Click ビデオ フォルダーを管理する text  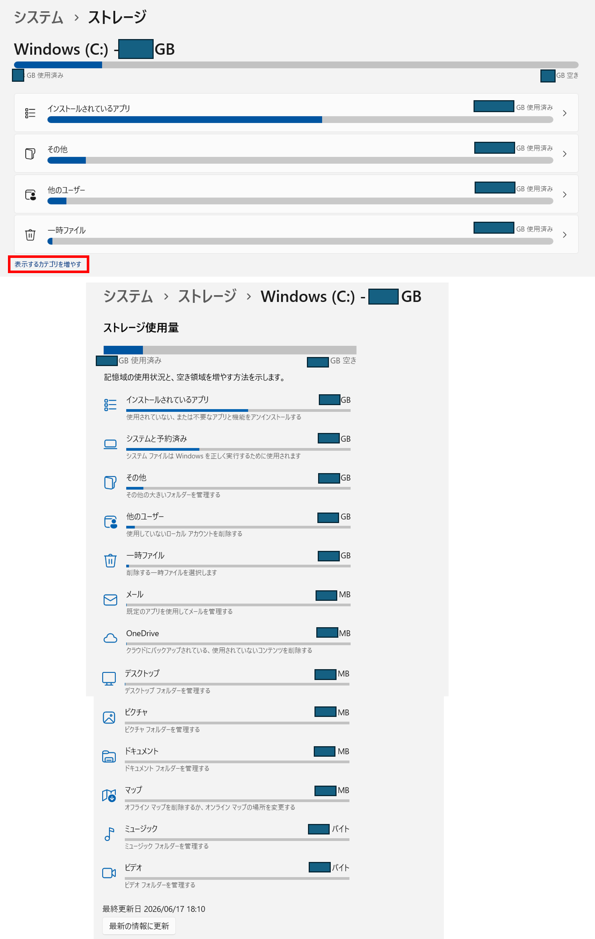tap(160, 885)
